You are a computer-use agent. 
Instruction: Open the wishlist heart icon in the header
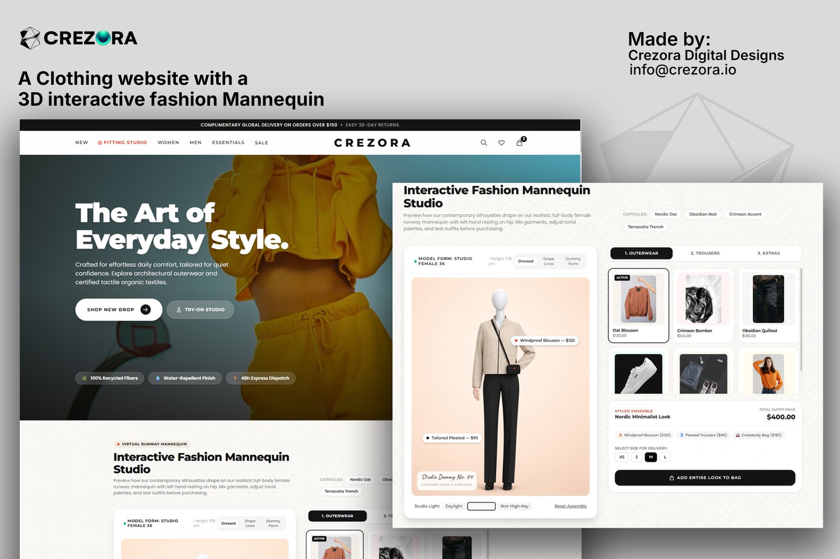[501, 143]
